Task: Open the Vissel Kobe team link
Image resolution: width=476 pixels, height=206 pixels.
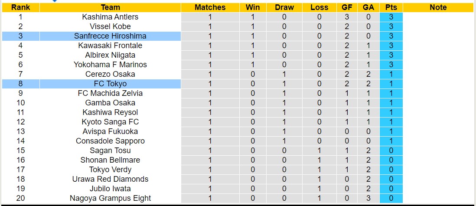Action: 110,26
